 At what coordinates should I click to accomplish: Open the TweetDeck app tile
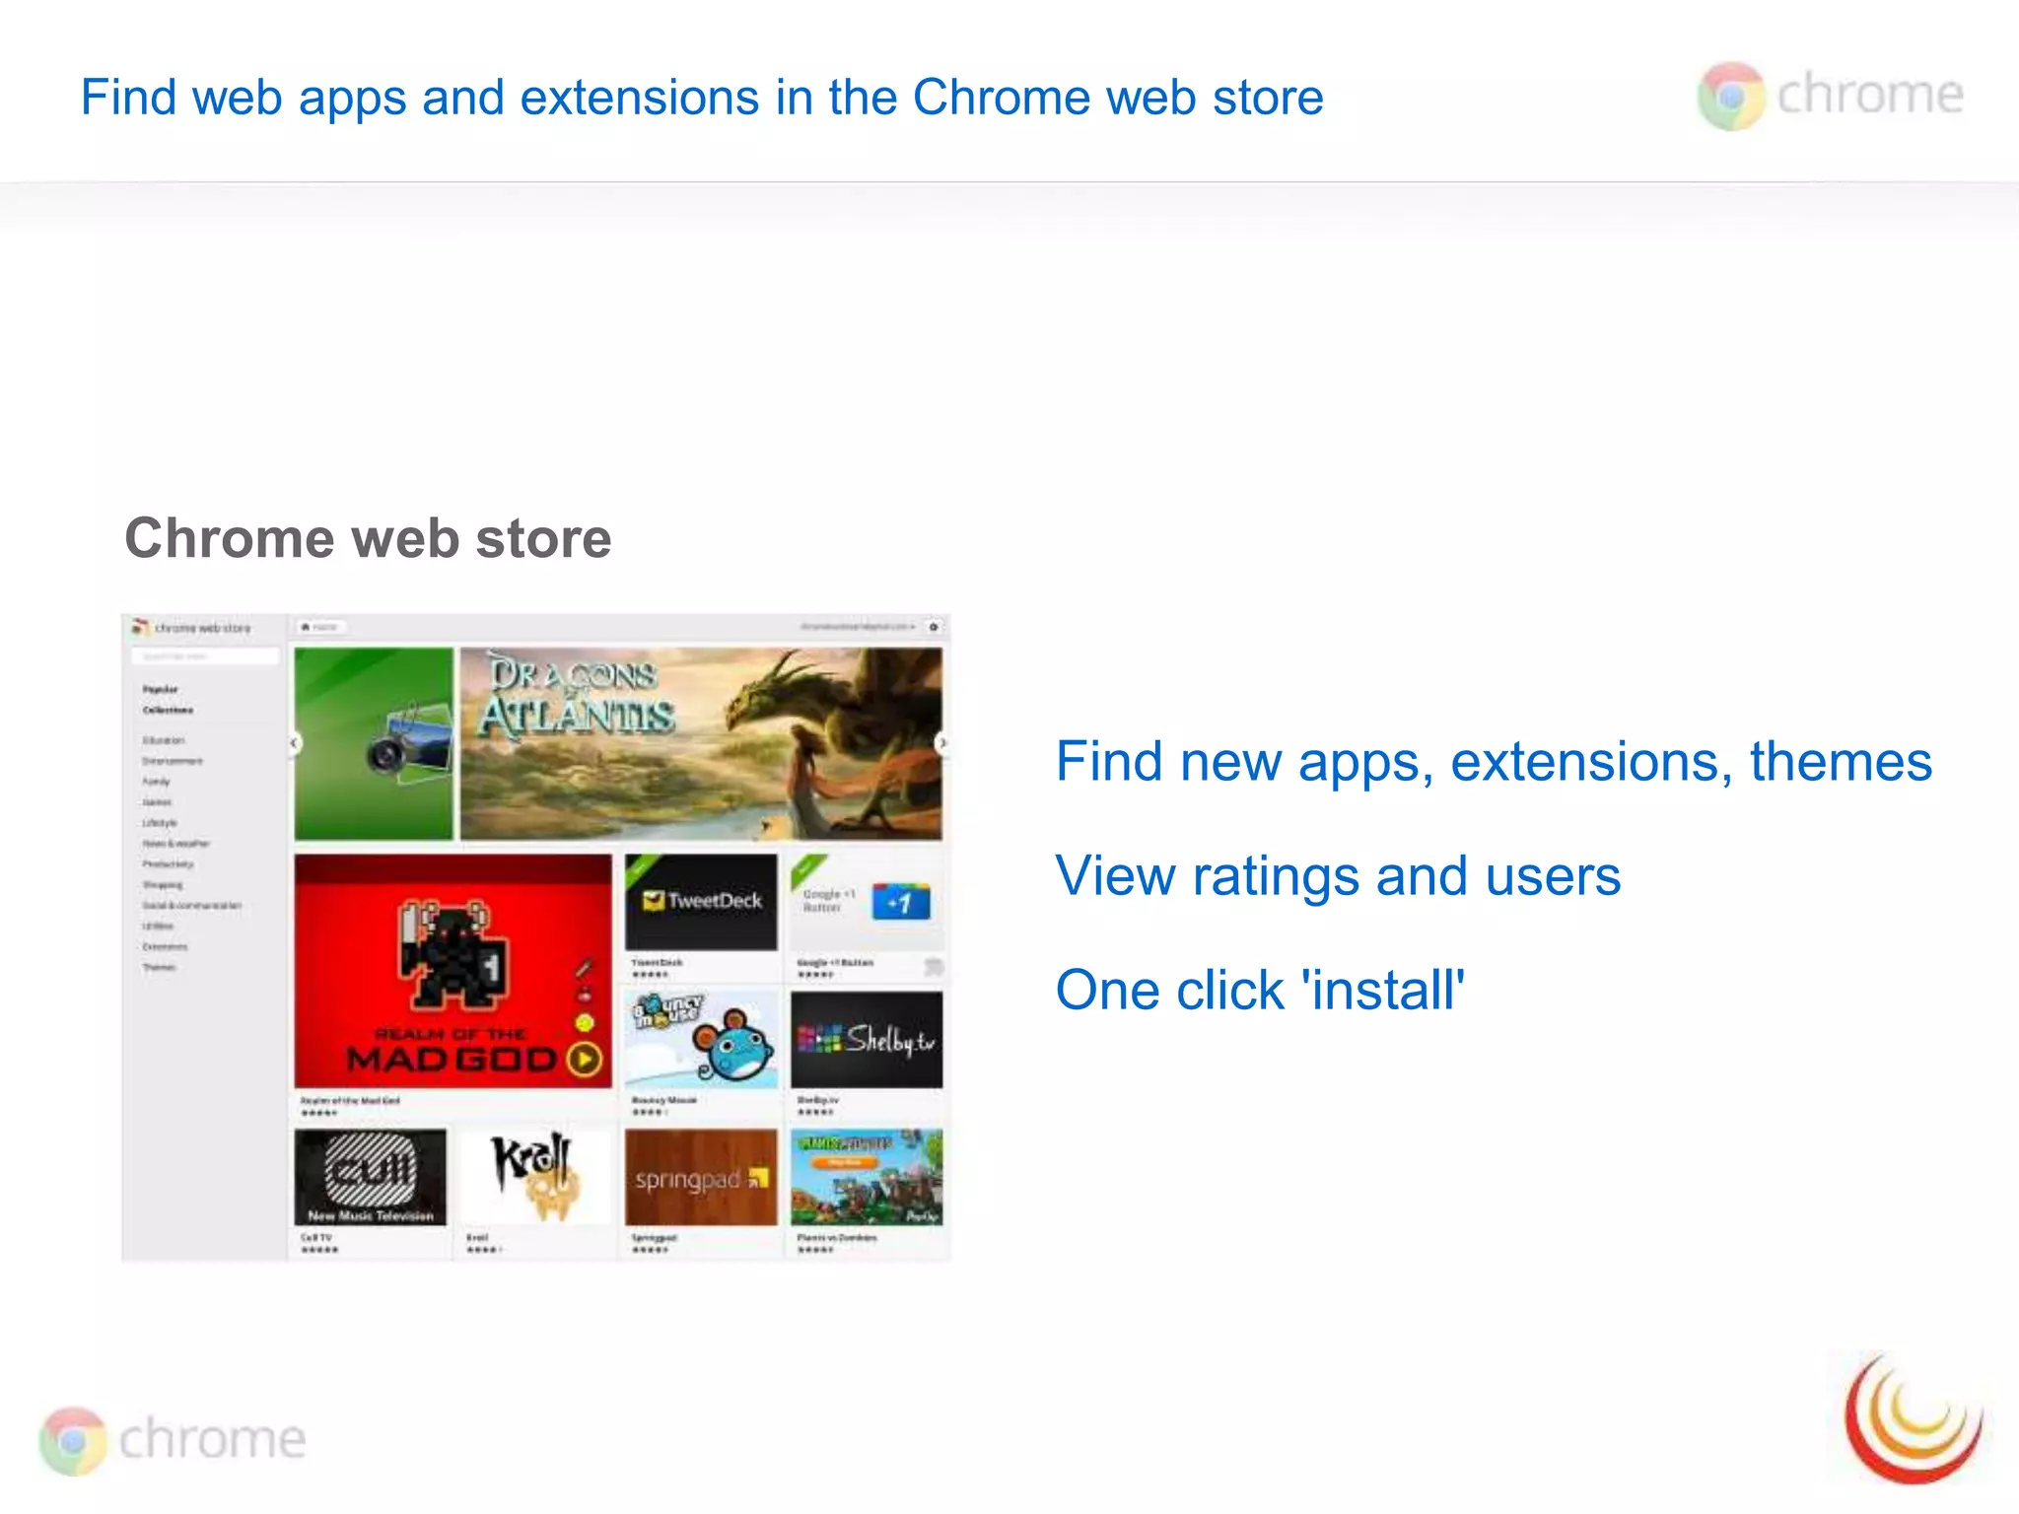(x=701, y=902)
